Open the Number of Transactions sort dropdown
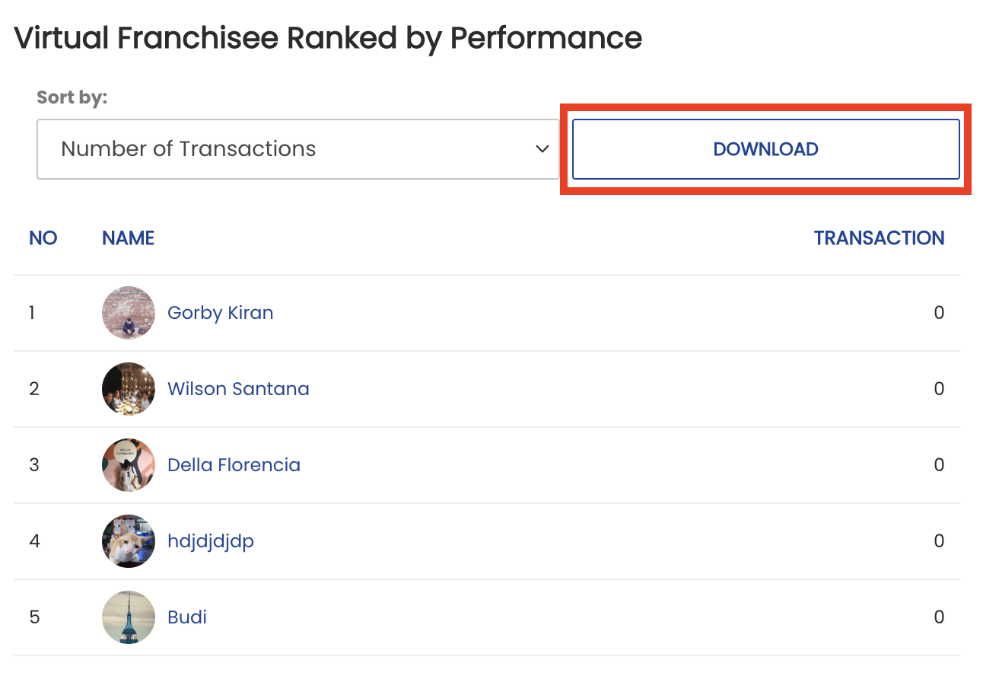The width and height of the screenshot is (983, 679). (298, 149)
